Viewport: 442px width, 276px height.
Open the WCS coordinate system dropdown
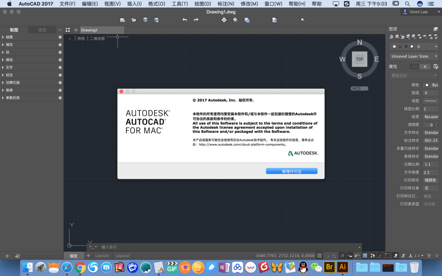click(x=360, y=88)
